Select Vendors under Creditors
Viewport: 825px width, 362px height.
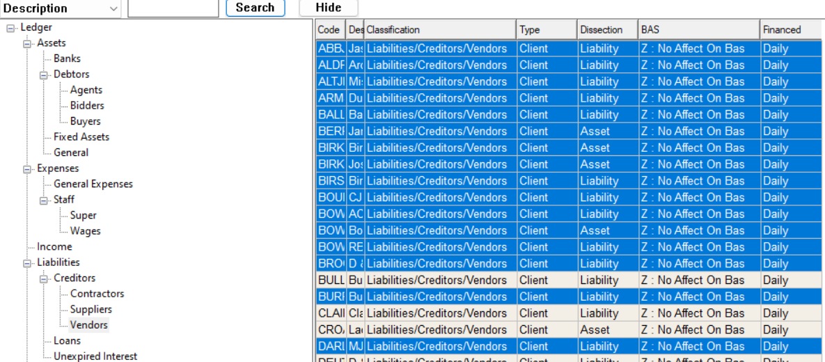point(89,324)
